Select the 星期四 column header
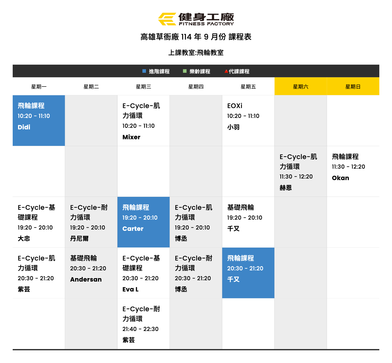Screen dimensions: 392x363 click(x=196, y=87)
